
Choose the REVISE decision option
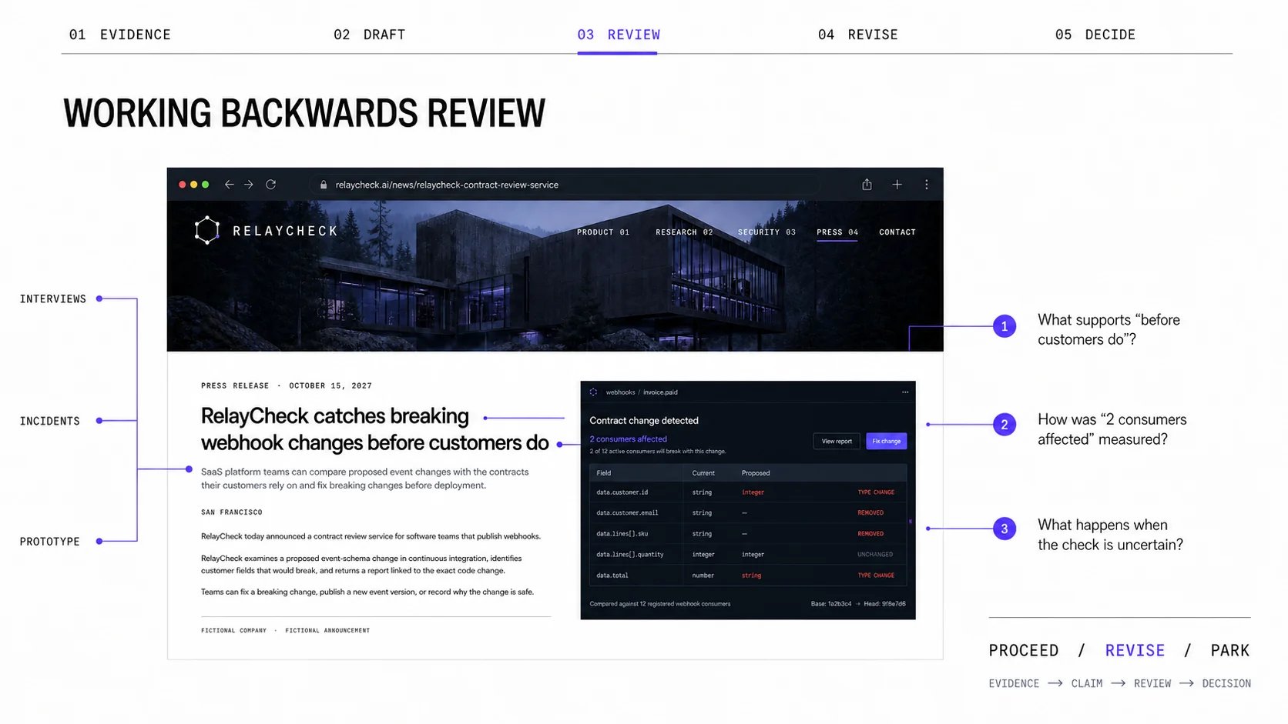coord(1135,651)
